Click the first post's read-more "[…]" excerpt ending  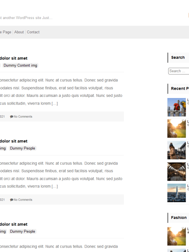[55, 103]
